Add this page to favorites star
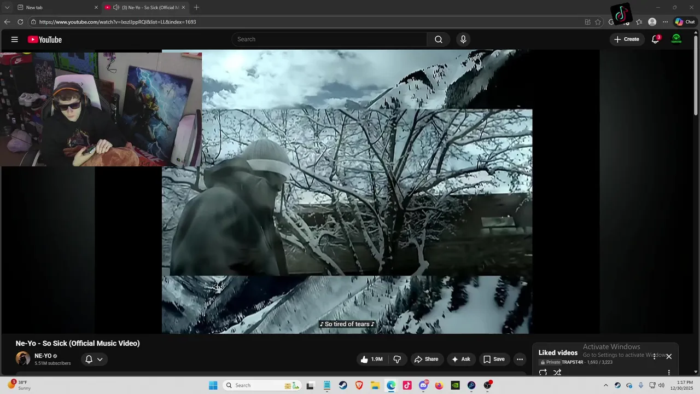700x394 pixels. pyautogui.click(x=598, y=22)
